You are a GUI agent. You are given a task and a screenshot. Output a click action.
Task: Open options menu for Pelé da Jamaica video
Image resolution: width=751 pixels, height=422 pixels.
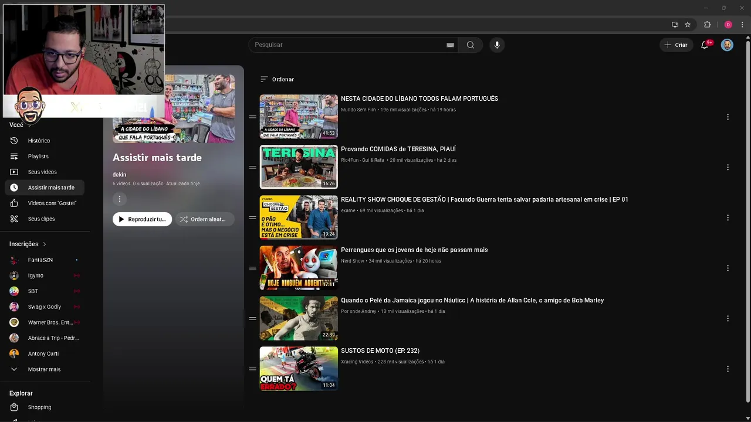[728, 318]
